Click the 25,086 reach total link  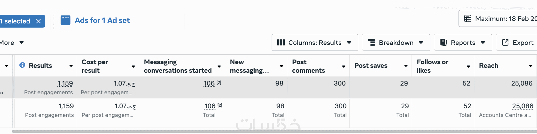coord(523,106)
